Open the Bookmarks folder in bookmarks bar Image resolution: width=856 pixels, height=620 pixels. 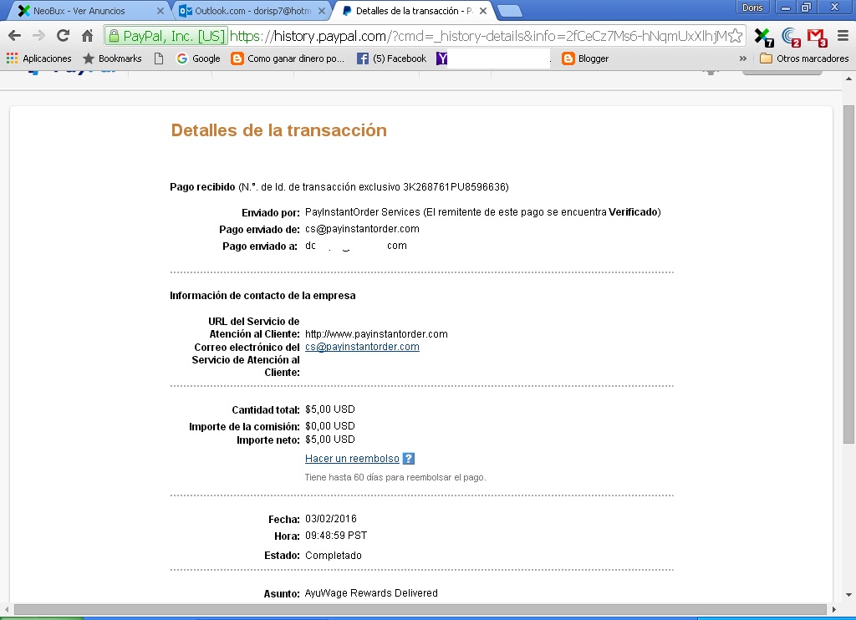tap(112, 58)
